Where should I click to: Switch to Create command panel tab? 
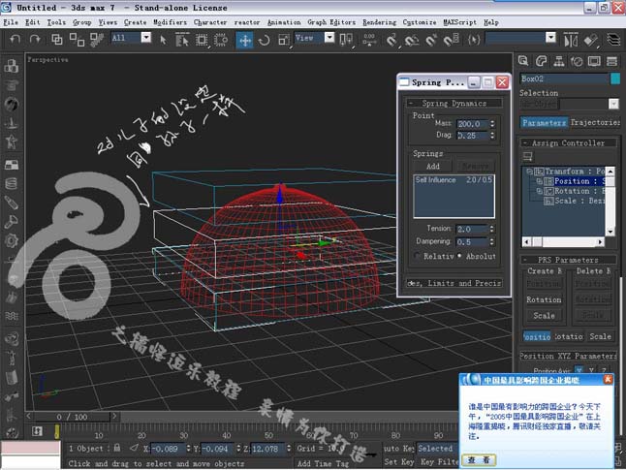tap(523, 61)
